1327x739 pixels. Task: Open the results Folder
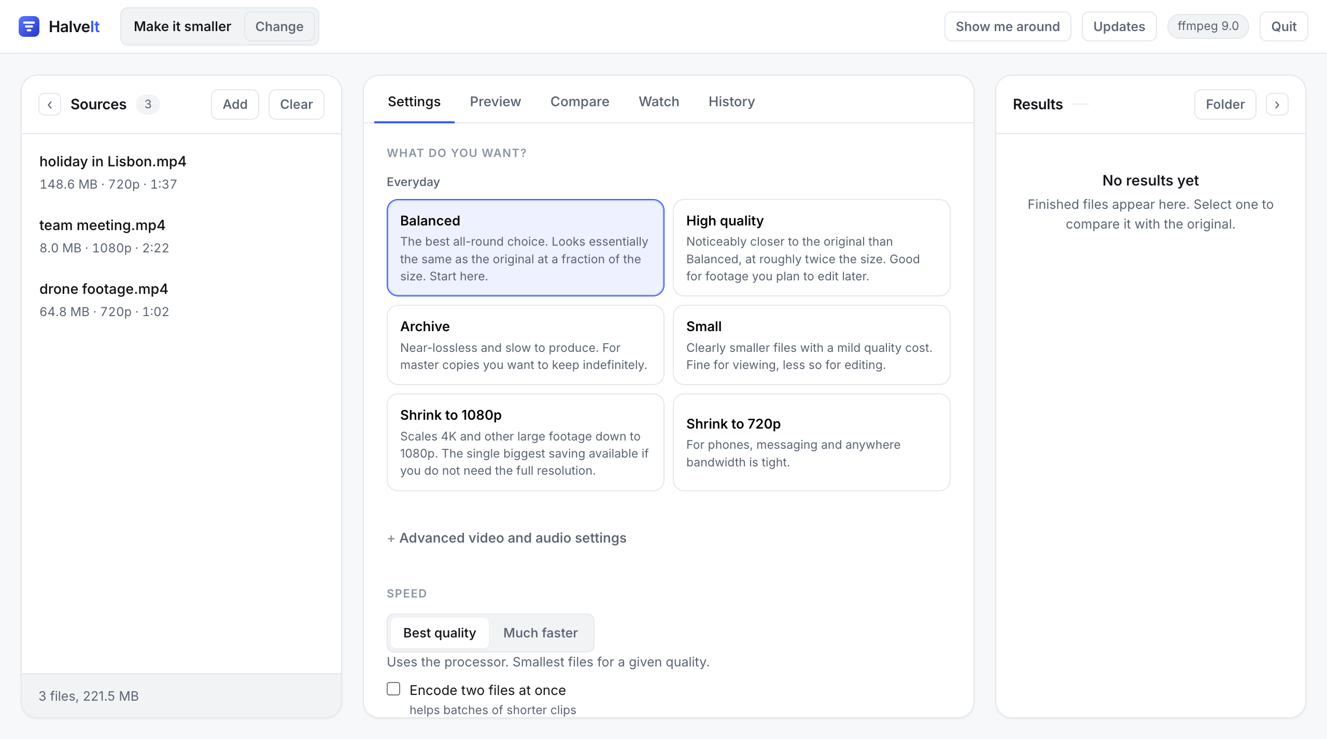(1225, 104)
